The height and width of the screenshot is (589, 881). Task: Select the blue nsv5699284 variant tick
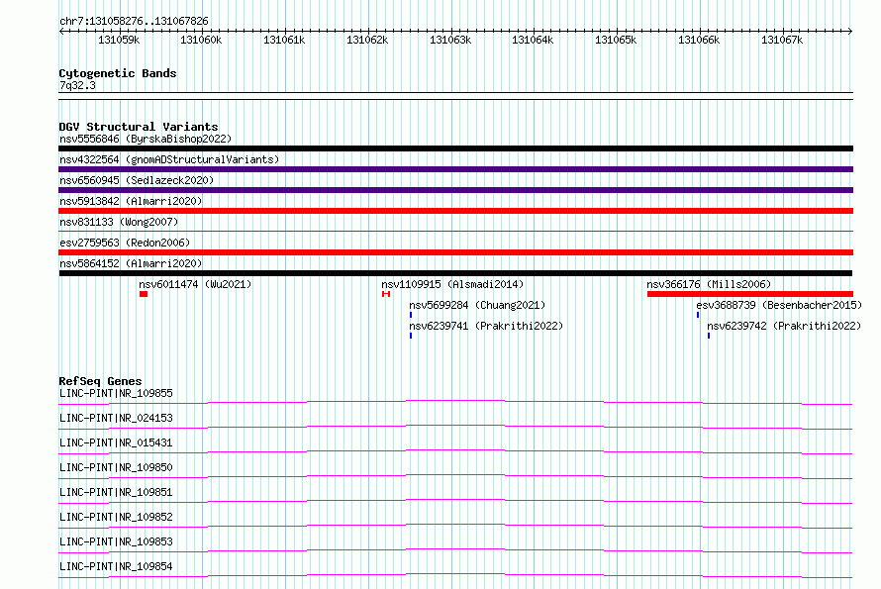click(x=411, y=315)
